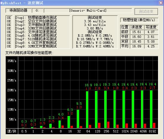Select Step9 32MB文件复制测试 row
The height and width of the screenshot is (139, 164).
pos(36,46)
